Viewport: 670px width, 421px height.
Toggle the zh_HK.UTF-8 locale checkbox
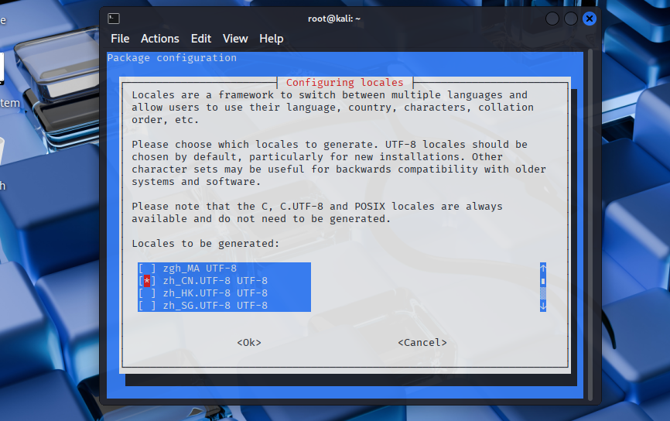point(147,293)
